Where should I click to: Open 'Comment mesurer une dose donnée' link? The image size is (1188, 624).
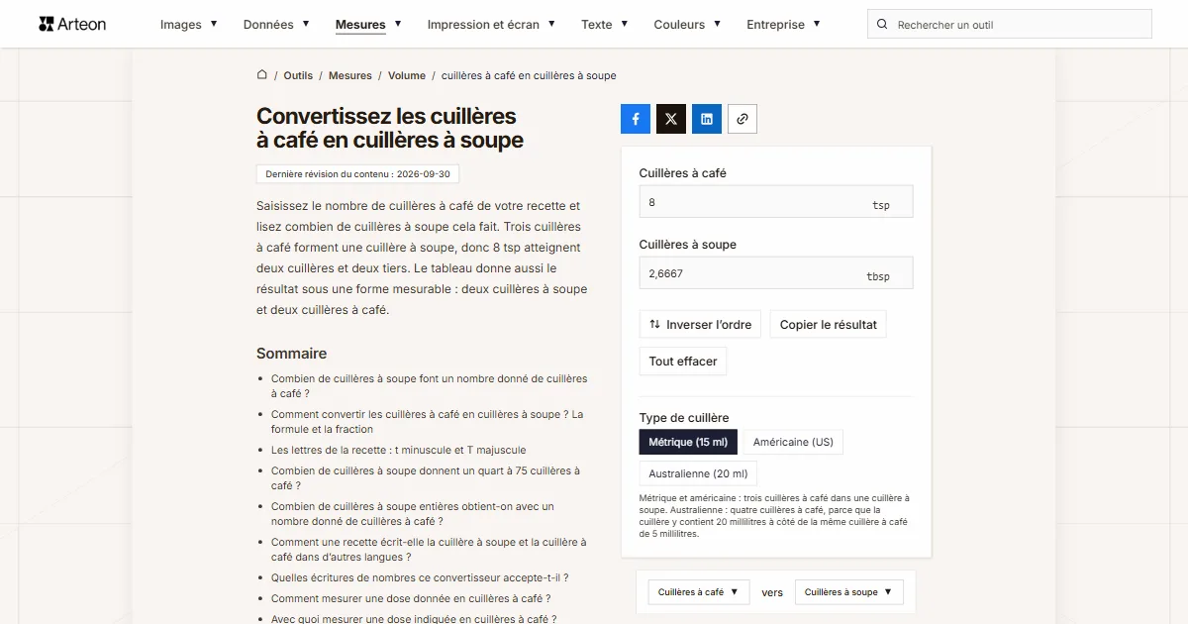411,598
